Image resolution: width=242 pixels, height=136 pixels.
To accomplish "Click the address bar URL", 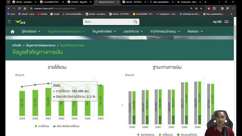I will point(55,8).
